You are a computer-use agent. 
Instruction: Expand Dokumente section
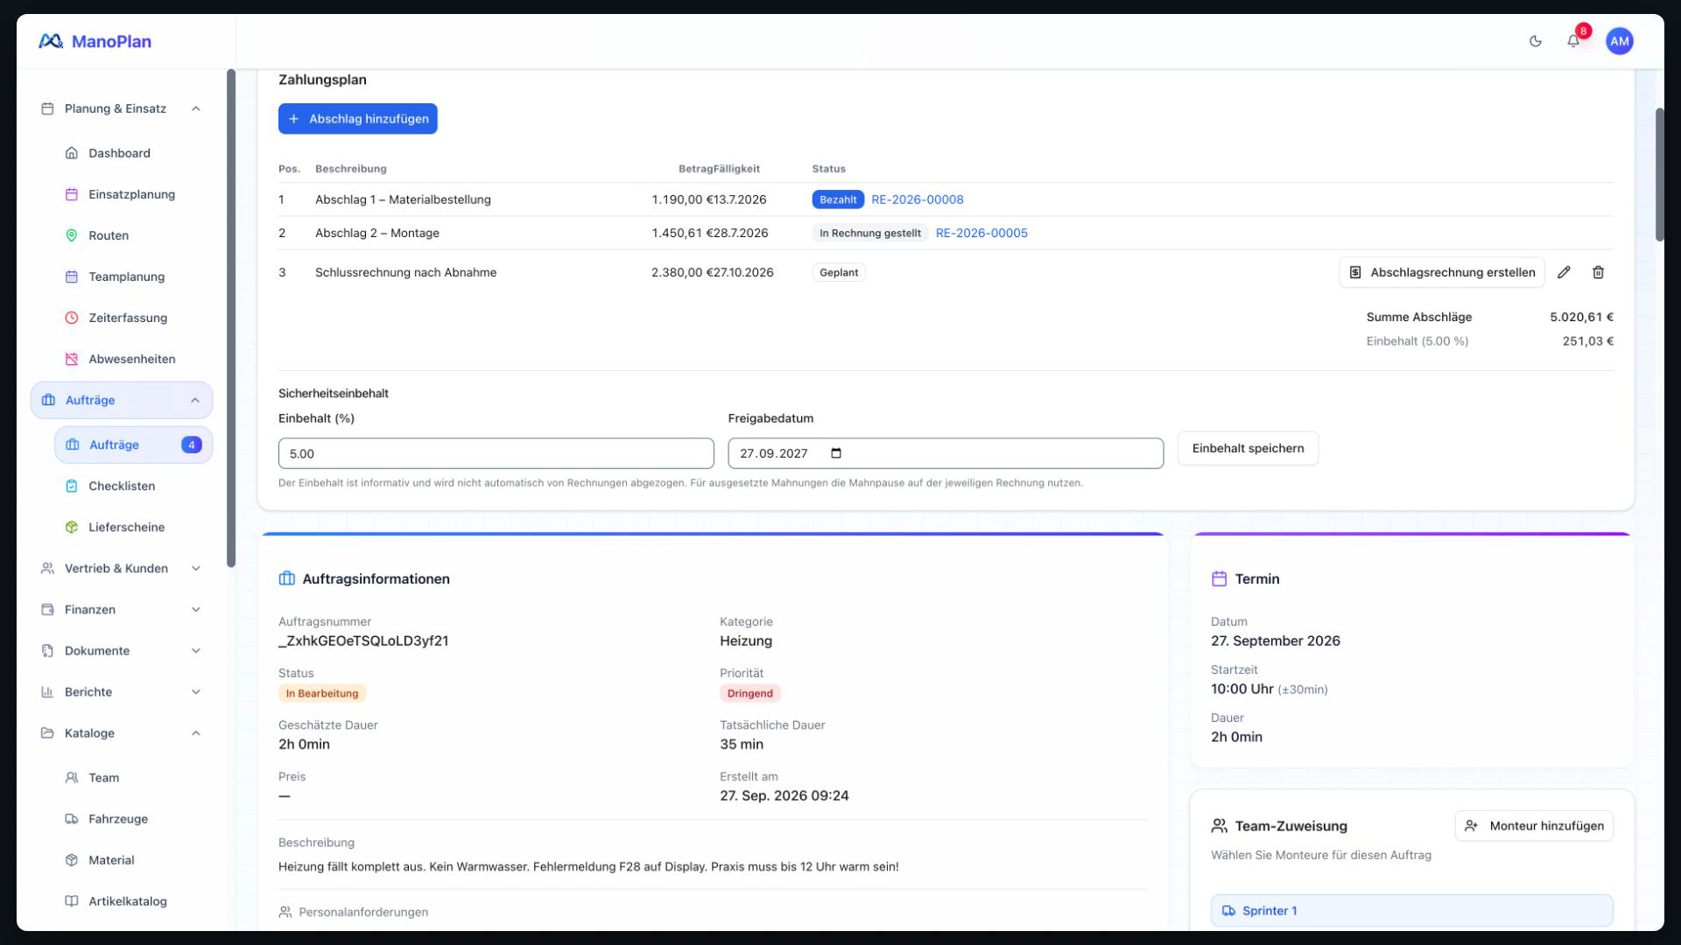(122, 650)
